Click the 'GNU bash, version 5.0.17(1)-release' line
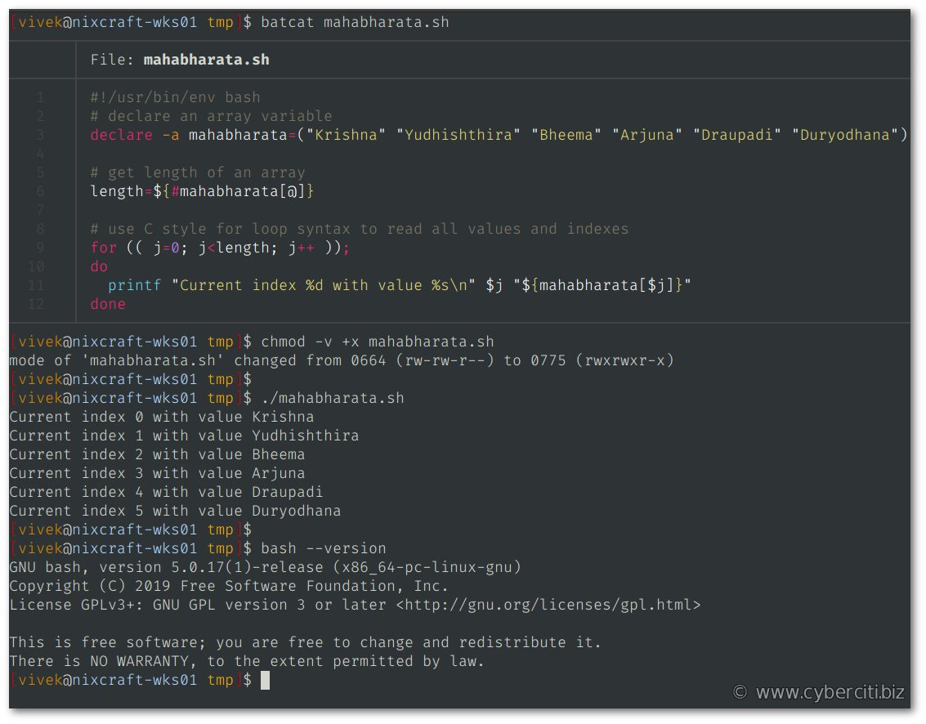The image size is (926, 724). pyautogui.click(x=265, y=568)
